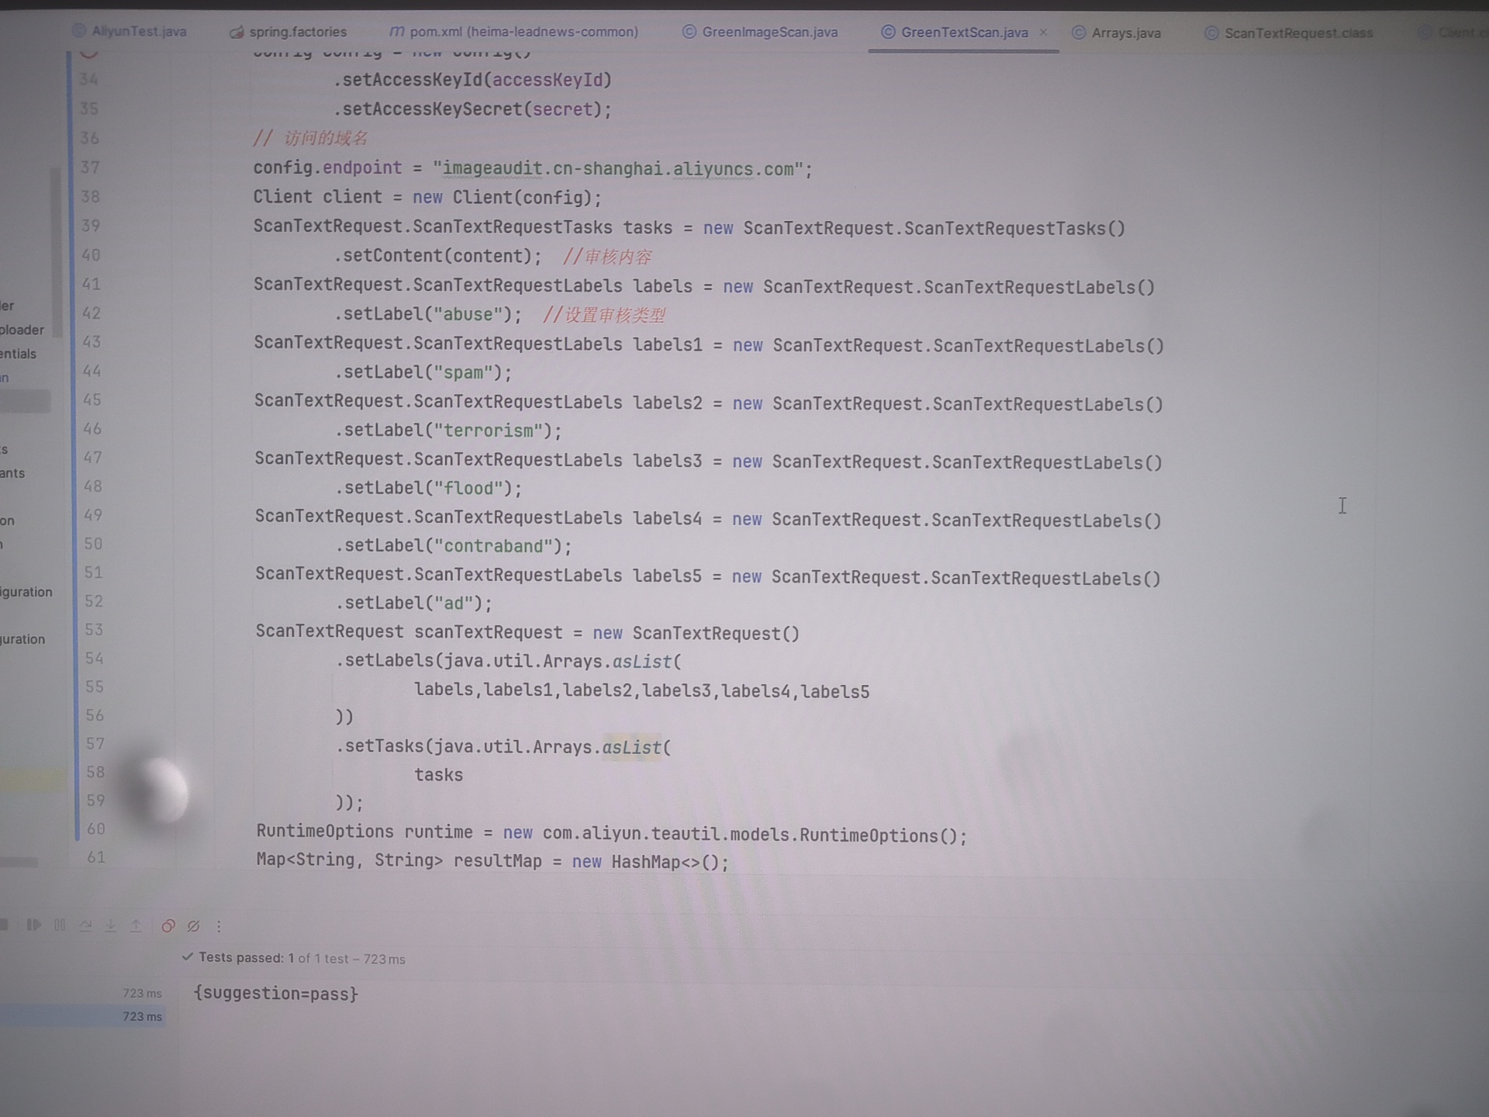Screen dimensions: 1489x1117
Task: Click the Step Out debugger icon
Action: coord(136,925)
